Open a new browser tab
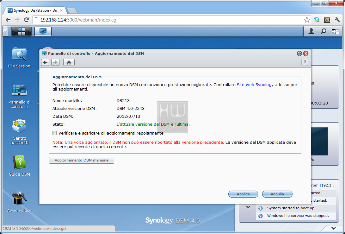Screen dimensions: 345x234 [x=72, y=10]
